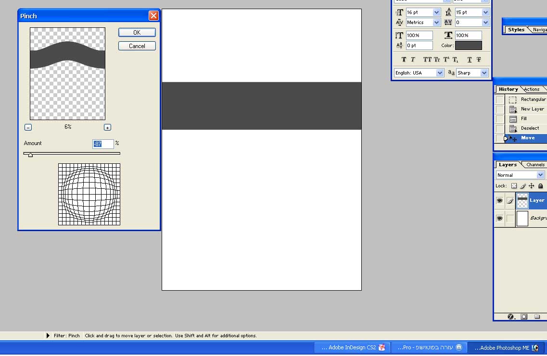This screenshot has height=356, width=547.
Task: Open the font size 16 pt dropdown
Action: tap(436, 12)
